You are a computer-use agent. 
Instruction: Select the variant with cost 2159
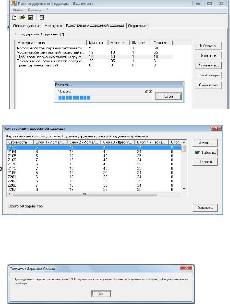94,147
